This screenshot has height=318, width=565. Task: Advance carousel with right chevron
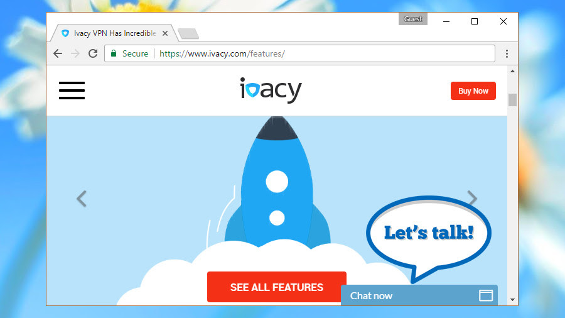click(472, 199)
